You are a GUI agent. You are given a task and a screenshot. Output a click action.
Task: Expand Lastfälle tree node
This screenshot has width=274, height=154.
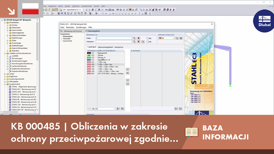click(x=8, y=56)
